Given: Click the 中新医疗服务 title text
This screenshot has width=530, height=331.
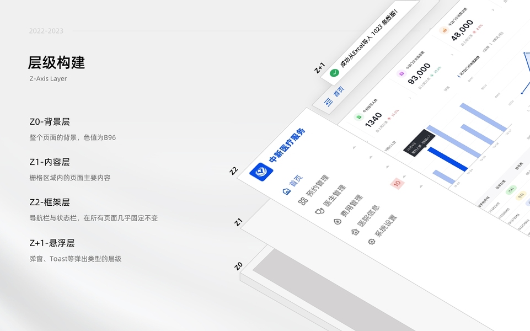Looking at the screenshot, I should 288,146.
